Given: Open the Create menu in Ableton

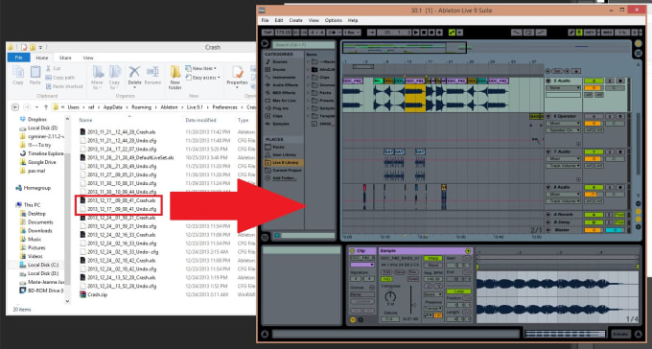Looking at the screenshot, I should tap(295, 20).
